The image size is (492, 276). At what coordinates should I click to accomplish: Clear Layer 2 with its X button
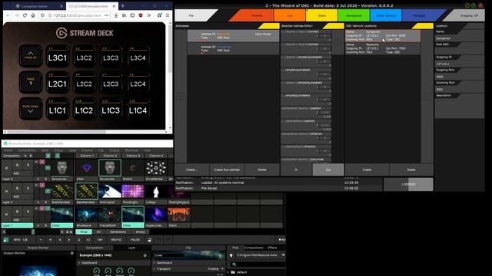(7, 191)
